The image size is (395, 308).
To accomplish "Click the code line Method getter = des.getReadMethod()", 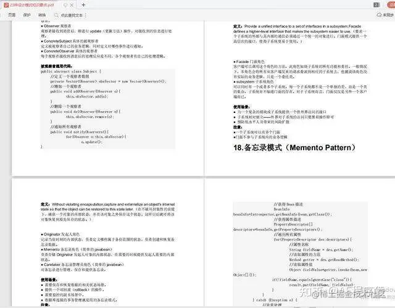I will pos(324,260).
